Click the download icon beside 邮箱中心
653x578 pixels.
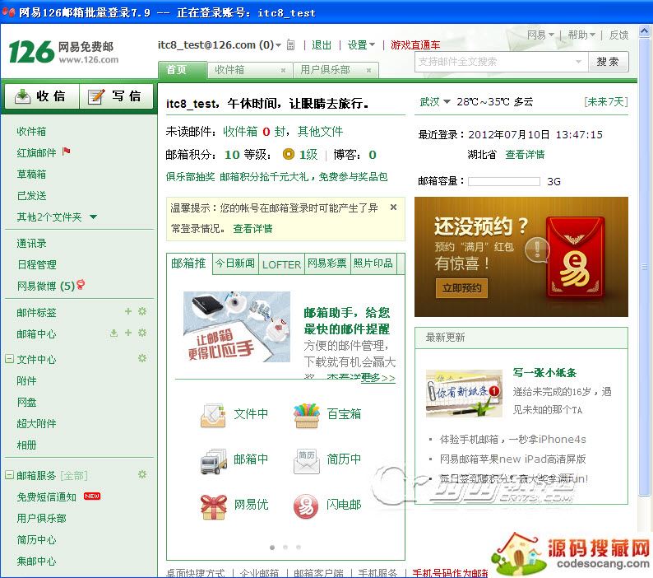pos(113,333)
